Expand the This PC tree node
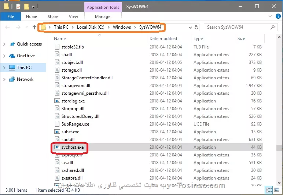Image resolution: width=283 pixels, height=195 pixels. pyautogui.click(x=4, y=68)
